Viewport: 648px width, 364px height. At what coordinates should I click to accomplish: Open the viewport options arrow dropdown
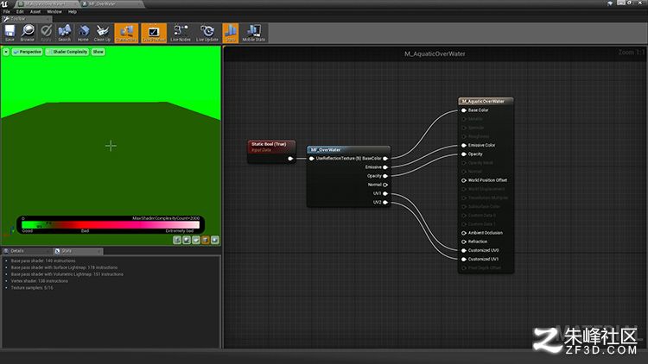[6, 52]
